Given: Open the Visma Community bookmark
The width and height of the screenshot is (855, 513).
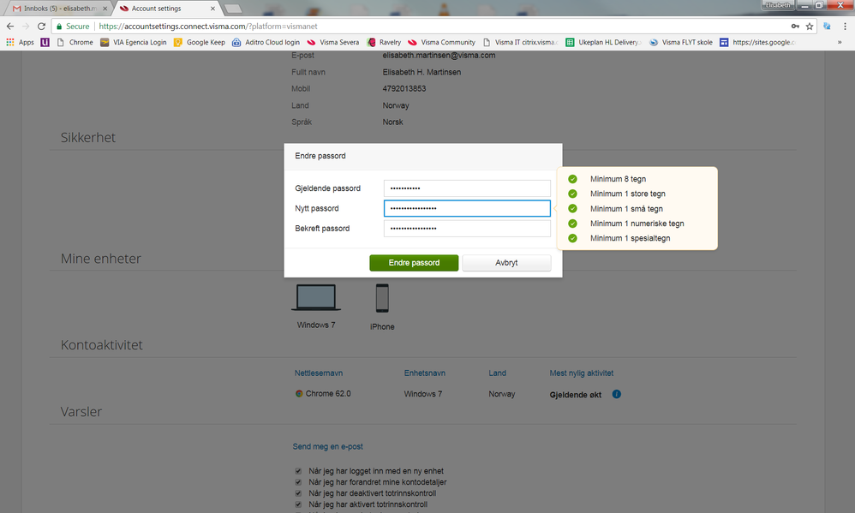Looking at the screenshot, I should [x=442, y=42].
